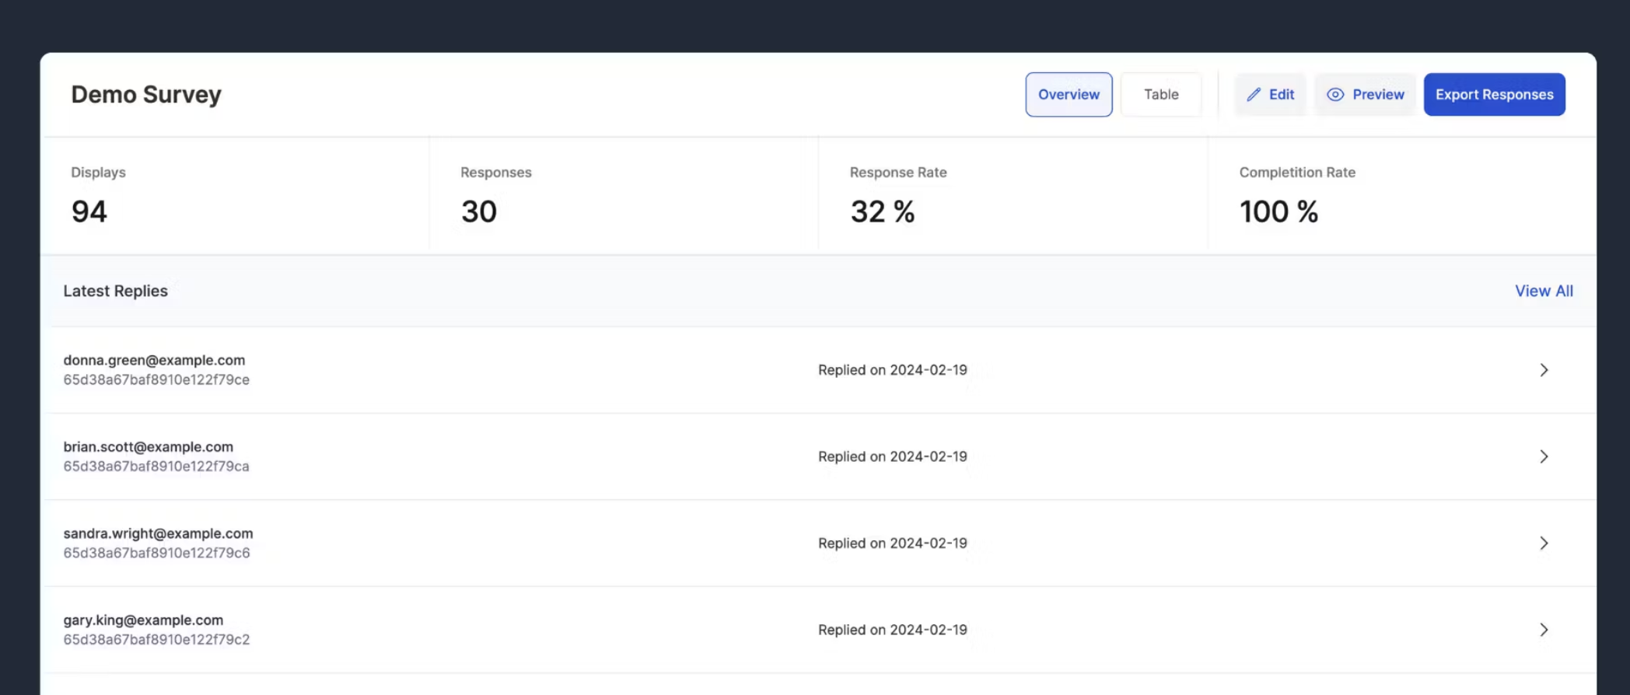Viewport: 1630px width, 695px height.
Task: Click the Completition Rate label
Action: tap(1297, 173)
